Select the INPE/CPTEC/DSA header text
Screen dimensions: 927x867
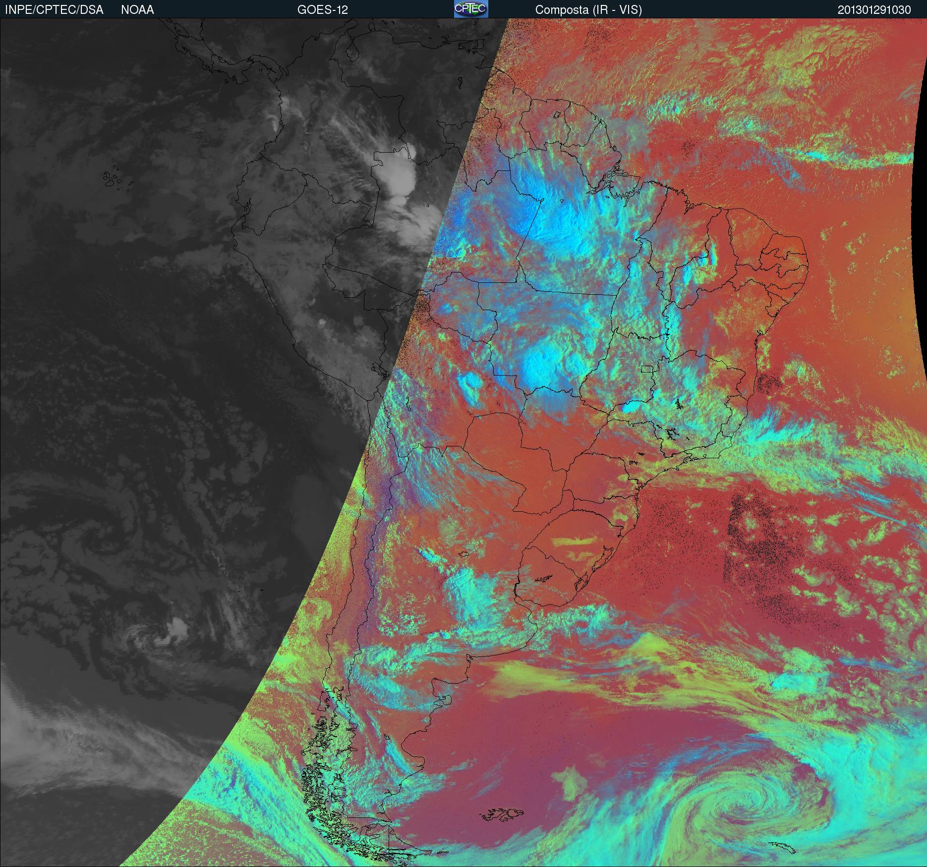pos(54,10)
